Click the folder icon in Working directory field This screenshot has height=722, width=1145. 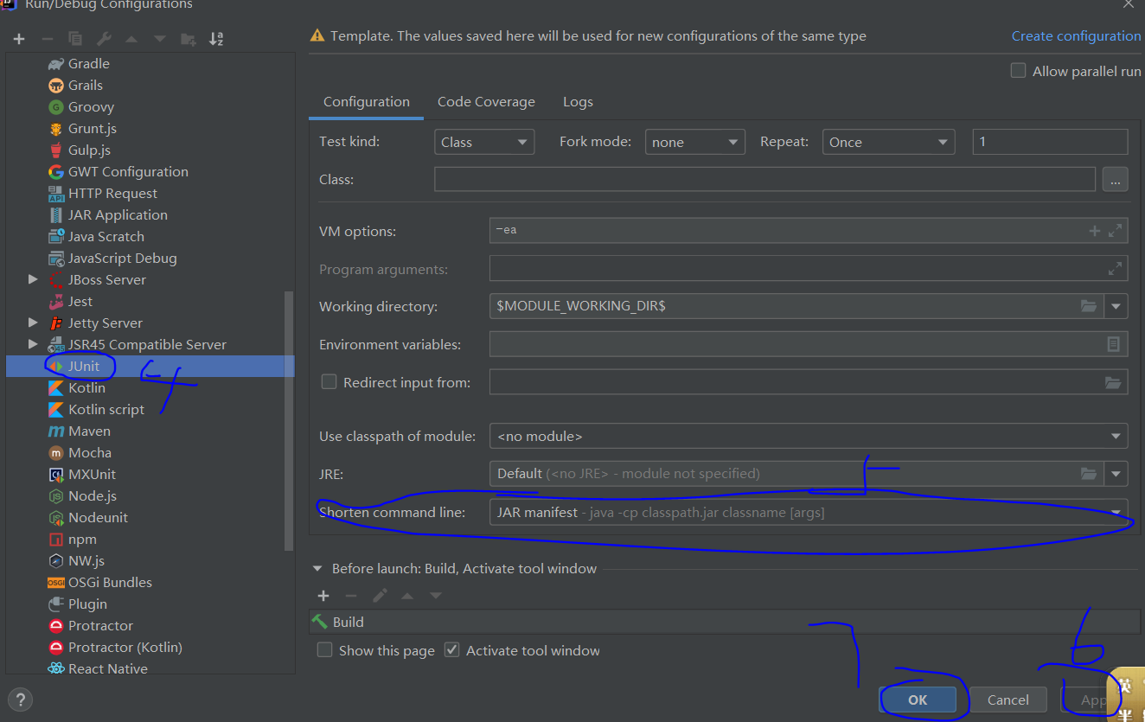coord(1089,306)
